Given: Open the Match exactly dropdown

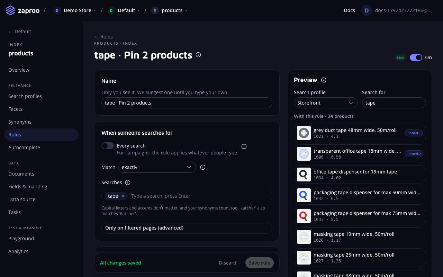Looking at the screenshot, I should click(x=157, y=167).
